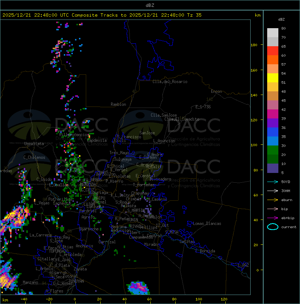
Task: Pick the bright yellow dBZ legend swatch
Action: (273, 78)
